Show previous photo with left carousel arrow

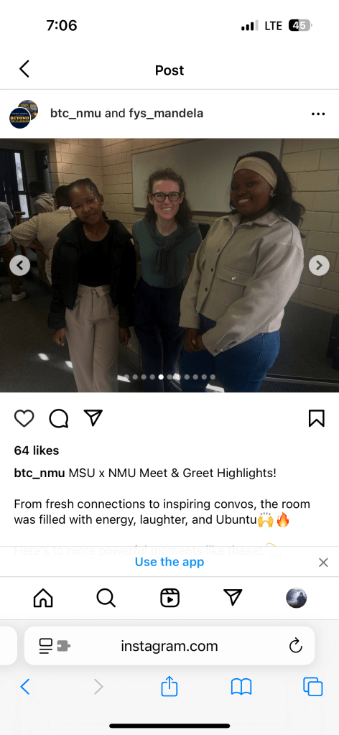19,266
